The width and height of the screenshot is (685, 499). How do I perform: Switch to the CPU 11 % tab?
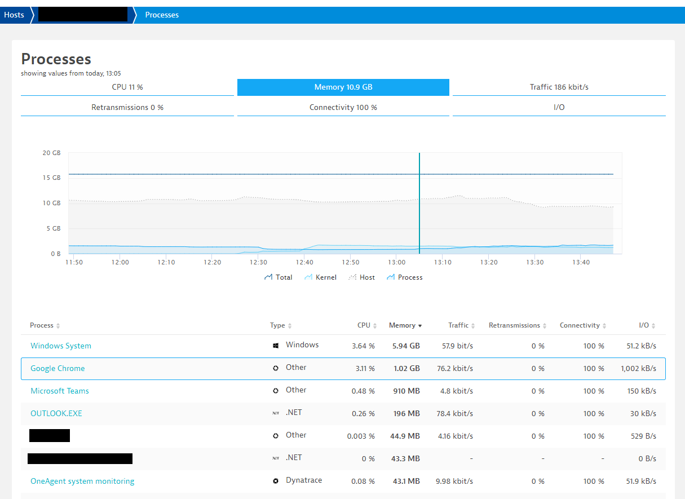tap(127, 87)
